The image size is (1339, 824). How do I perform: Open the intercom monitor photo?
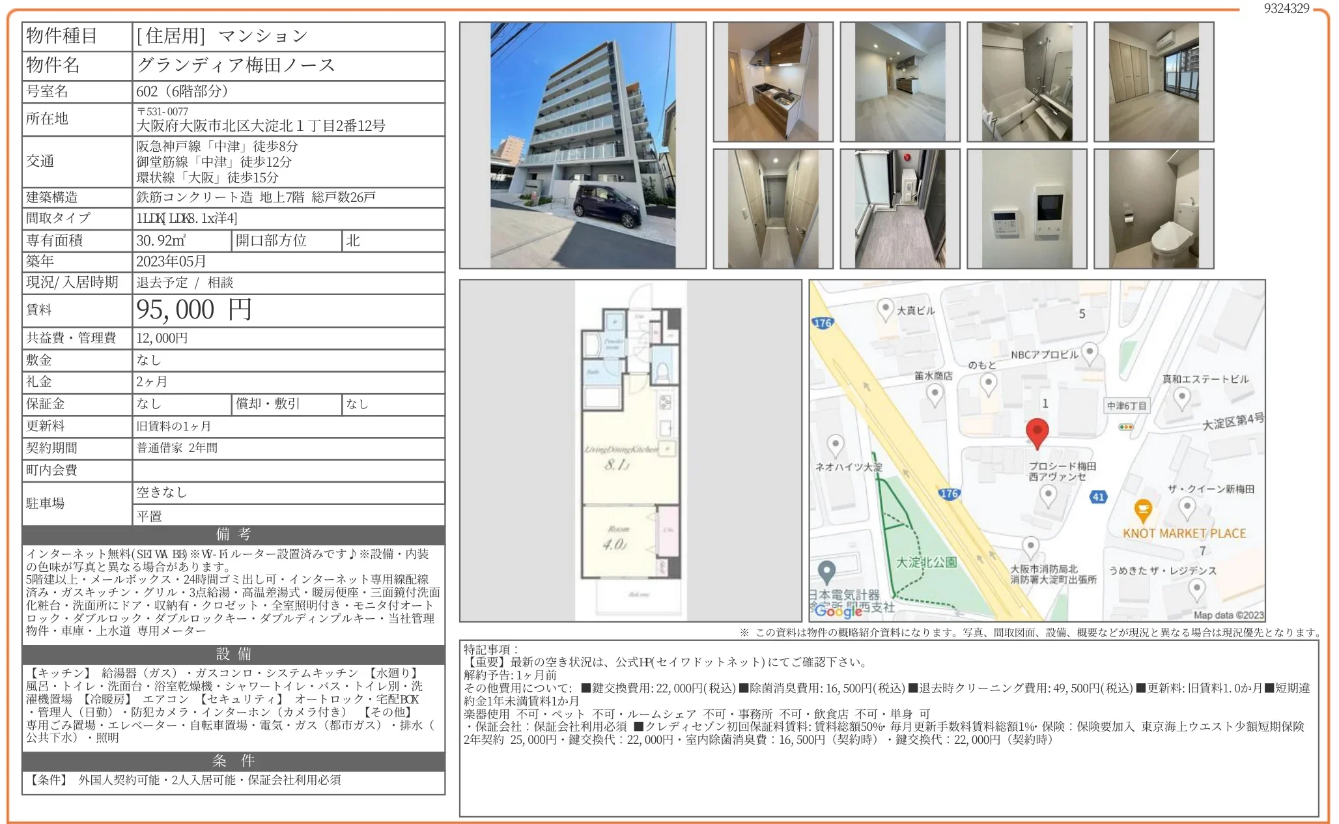point(1026,209)
